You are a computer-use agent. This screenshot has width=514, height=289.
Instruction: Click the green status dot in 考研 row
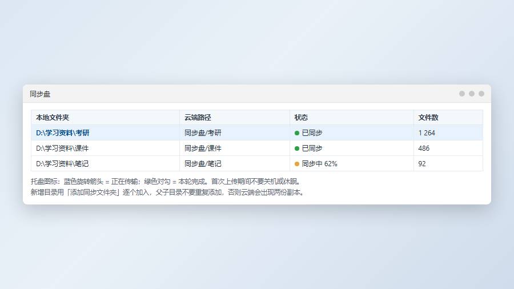coord(297,133)
